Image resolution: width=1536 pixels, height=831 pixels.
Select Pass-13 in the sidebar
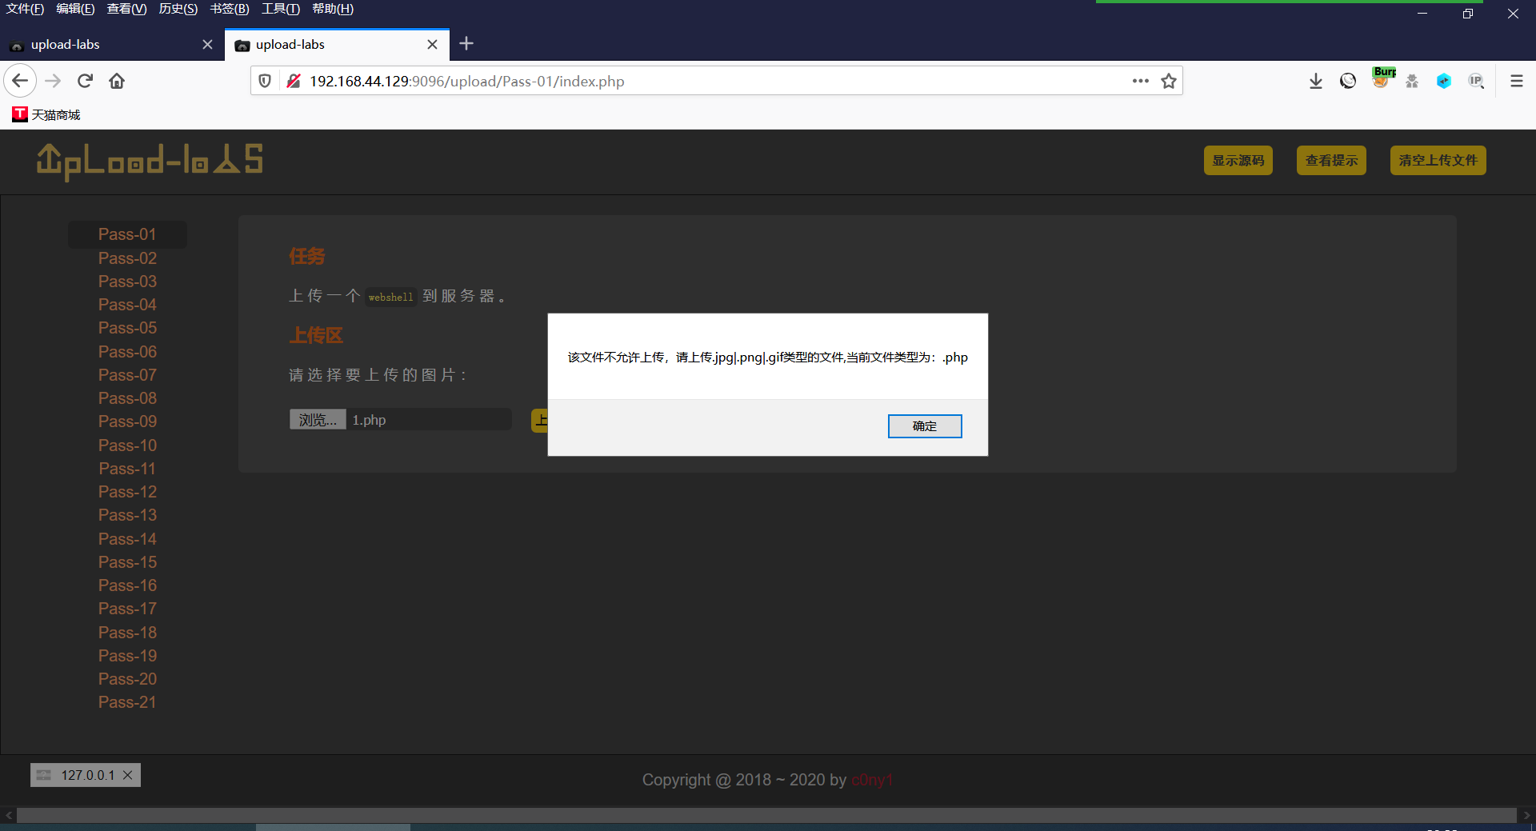tap(127, 515)
